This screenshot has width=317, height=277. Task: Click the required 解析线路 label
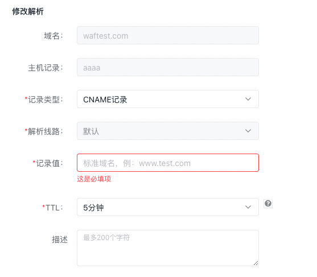point(44,131)
